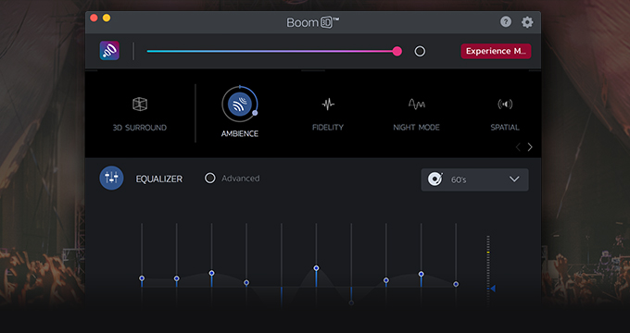Toggle the circle next to volume slider

420,52
